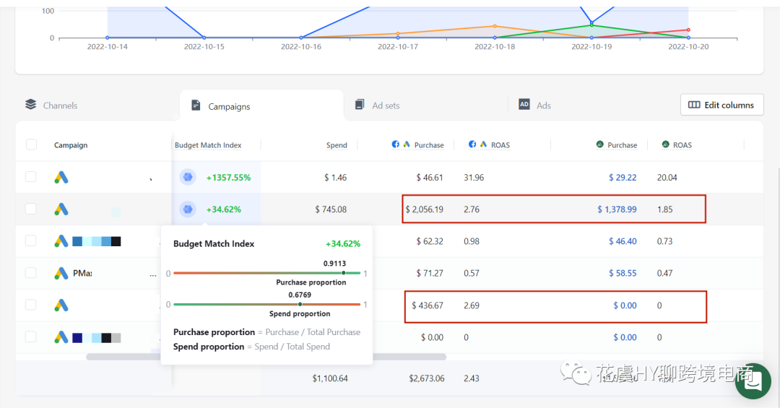Screen dimensions: 780x408
Task: Open the chat widget button
Action: [753, 381]
